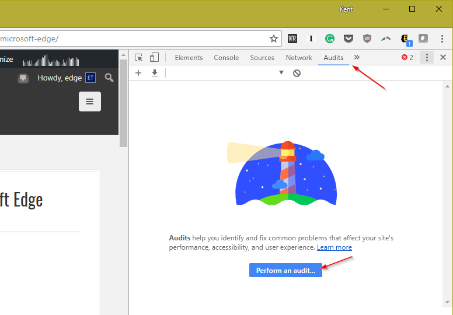Open the uBlock Origin shield icon
This screenshot has height=315, width=453.
point(367,38)
